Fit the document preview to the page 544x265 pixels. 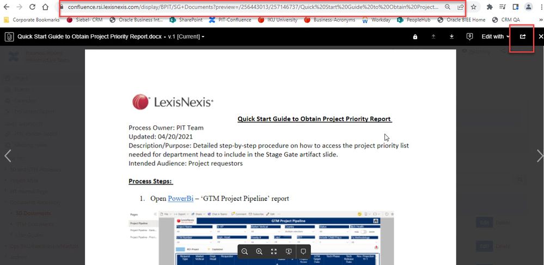(x=274, y=251)
